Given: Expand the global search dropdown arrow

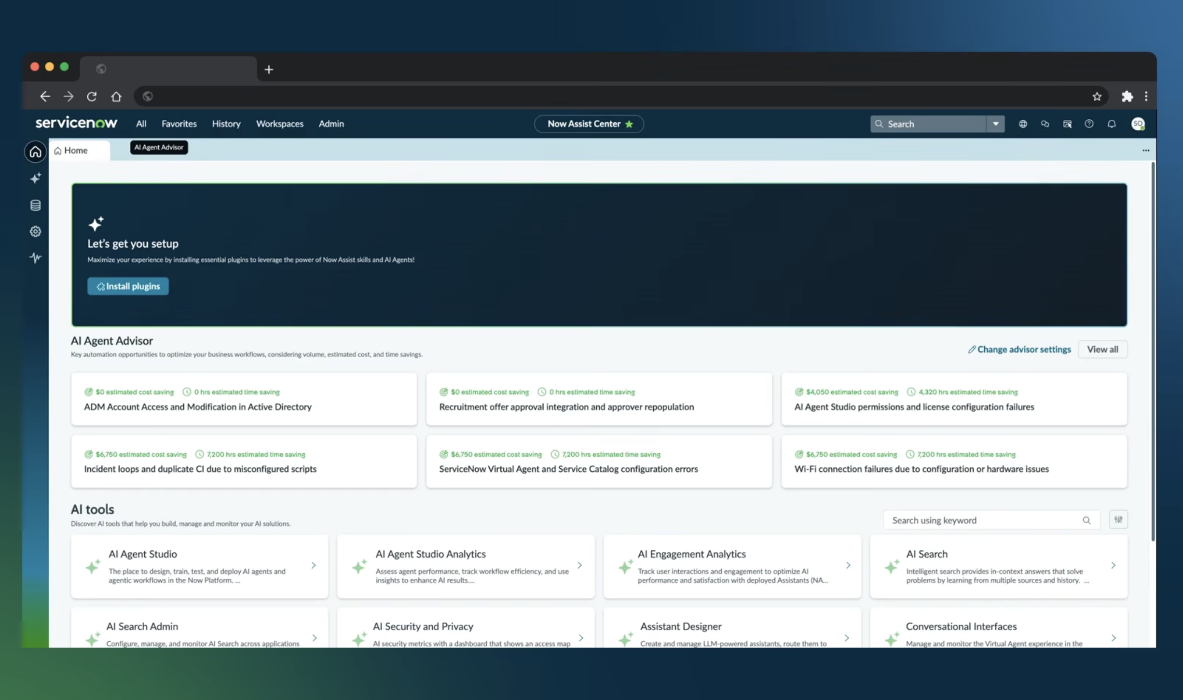Looking at the screenshot, I should click(995, 124).
